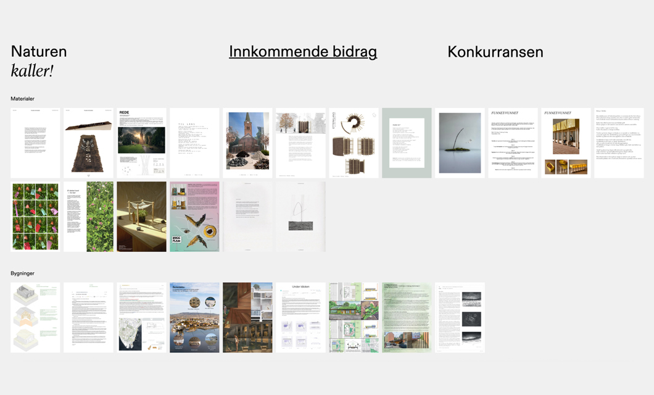Open the flowers and red flags grid thumbnail
654x395 pixels.
[35, 217]
